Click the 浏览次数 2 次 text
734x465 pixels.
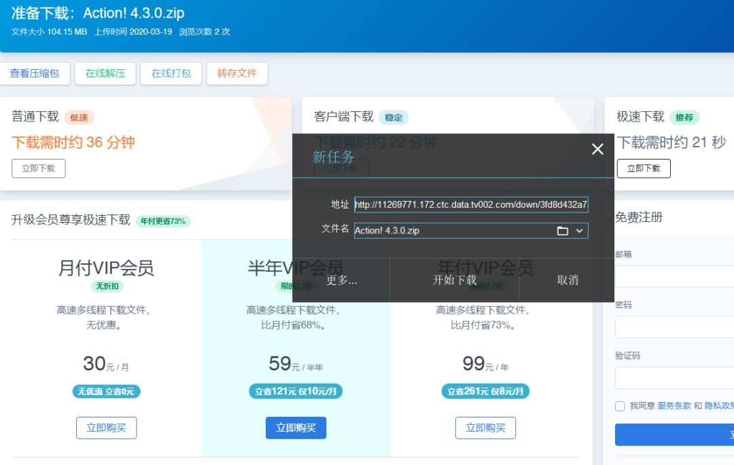coord(204,32)
